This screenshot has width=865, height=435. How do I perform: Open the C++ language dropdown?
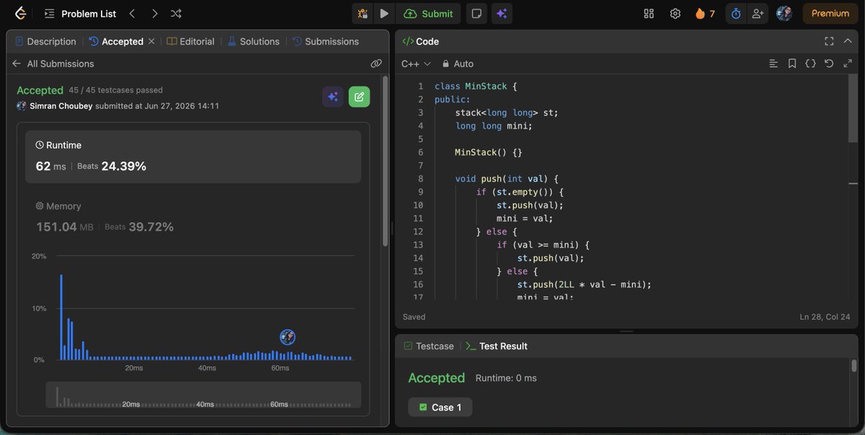416,64
